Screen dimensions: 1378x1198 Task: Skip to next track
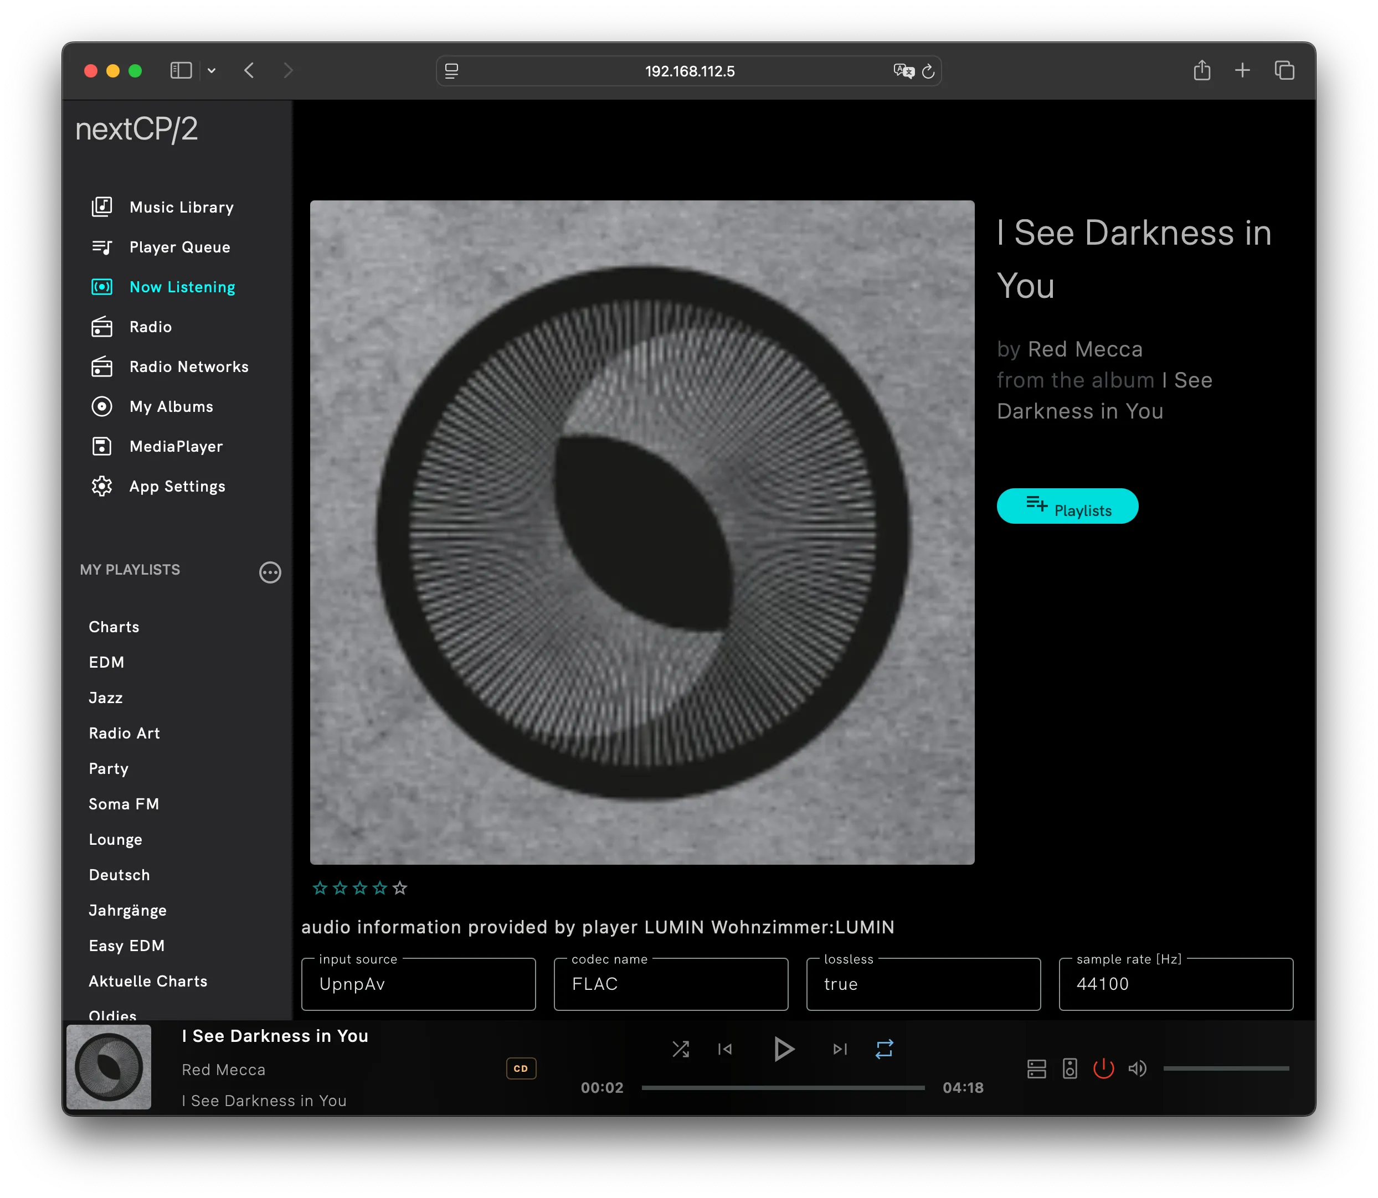pos(840,1049)
